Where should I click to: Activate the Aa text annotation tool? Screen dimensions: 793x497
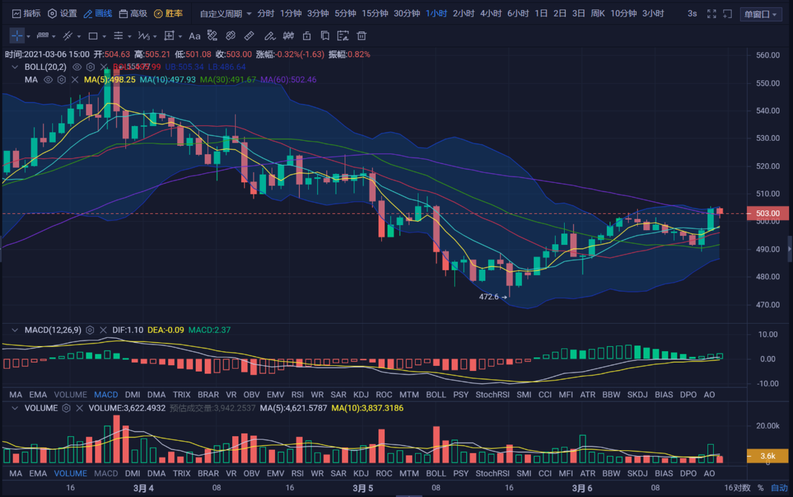point(194,36)
